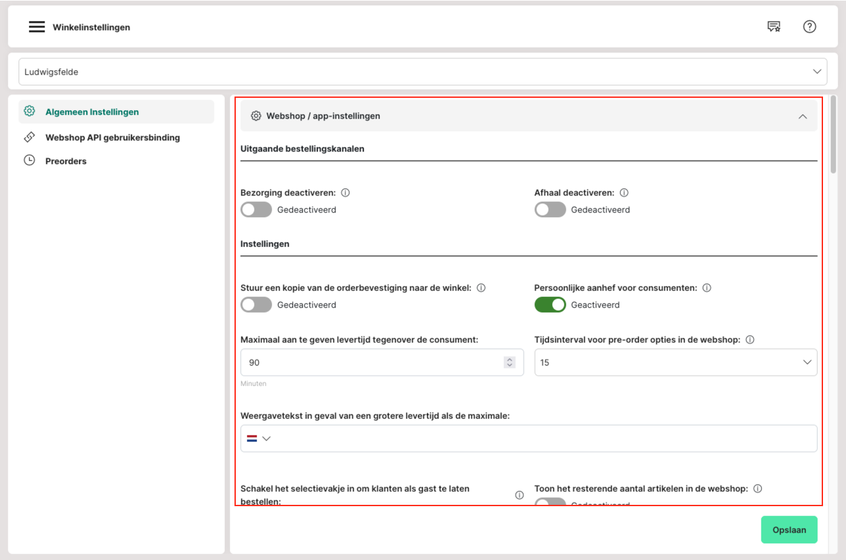The width and height of the screenshot is (846, 560).
Task: Open the hamburger navigation menu
Action: coord(37,27)
